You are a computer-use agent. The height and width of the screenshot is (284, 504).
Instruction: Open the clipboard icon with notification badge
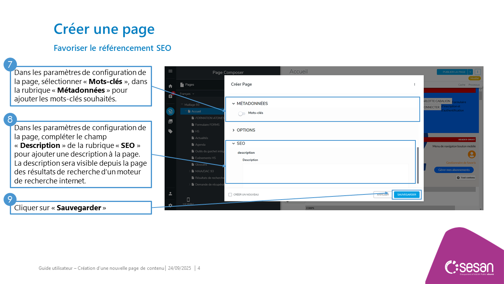point(170,96)
